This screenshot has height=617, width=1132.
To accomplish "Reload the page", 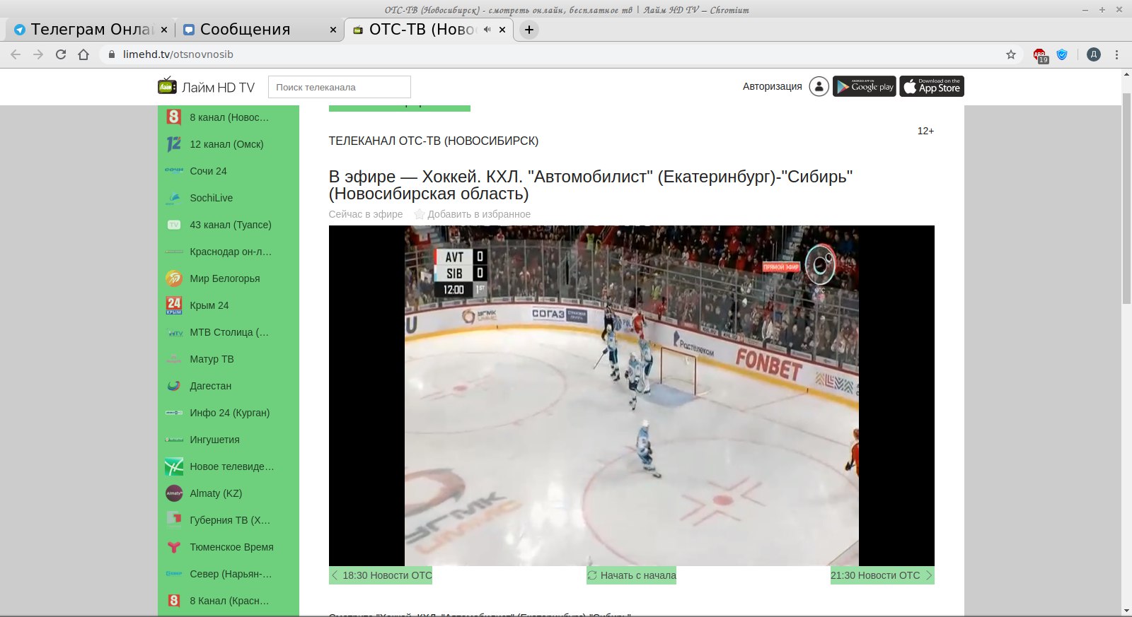I will (x=61, y=54).
